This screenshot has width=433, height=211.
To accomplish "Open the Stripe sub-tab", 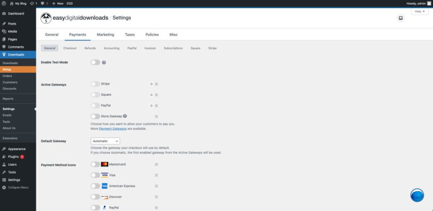I will coord(212,48).
